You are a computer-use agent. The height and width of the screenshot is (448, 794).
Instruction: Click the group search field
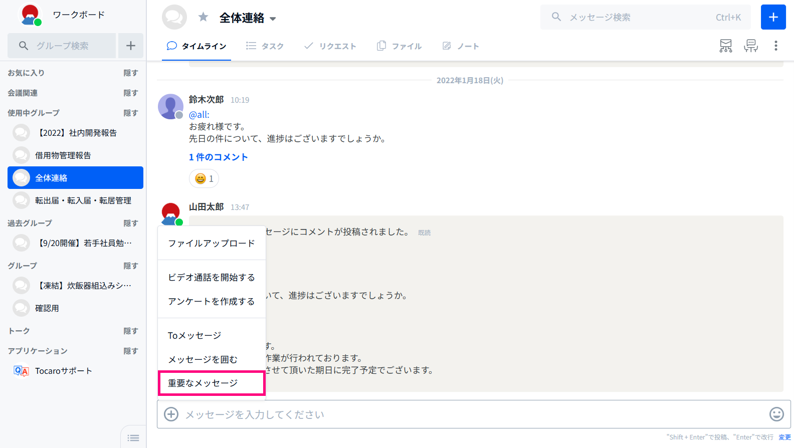point(62,46)
